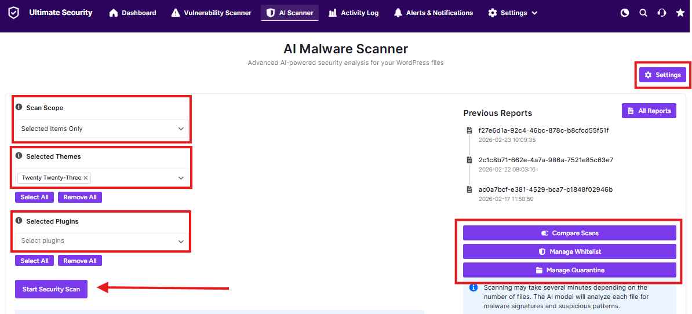Open the Scan Scope dropdown
This screenshot has height=314, width=692.
pos(102,129)
